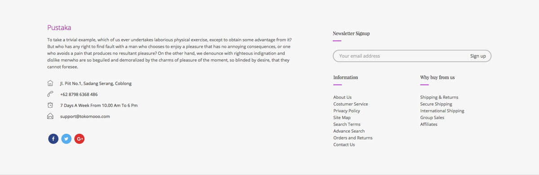Open the Twitter social icon
Screen dimensions: 539x175
(x=66, y=139)
